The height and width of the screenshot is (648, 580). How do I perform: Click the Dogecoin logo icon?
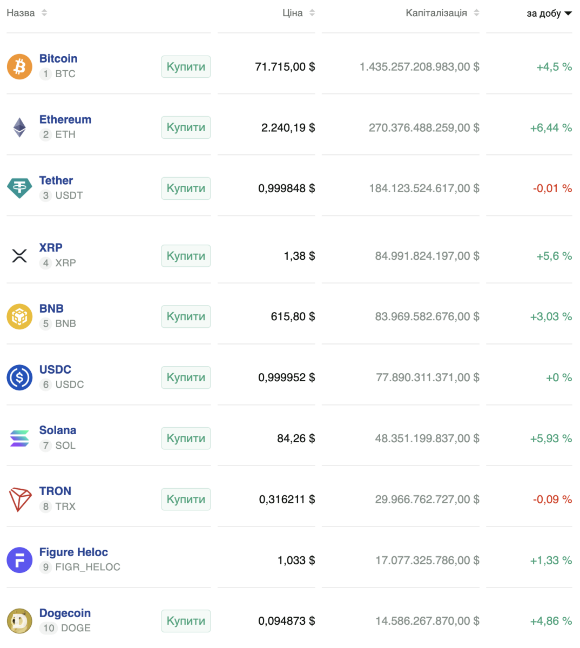19,621
